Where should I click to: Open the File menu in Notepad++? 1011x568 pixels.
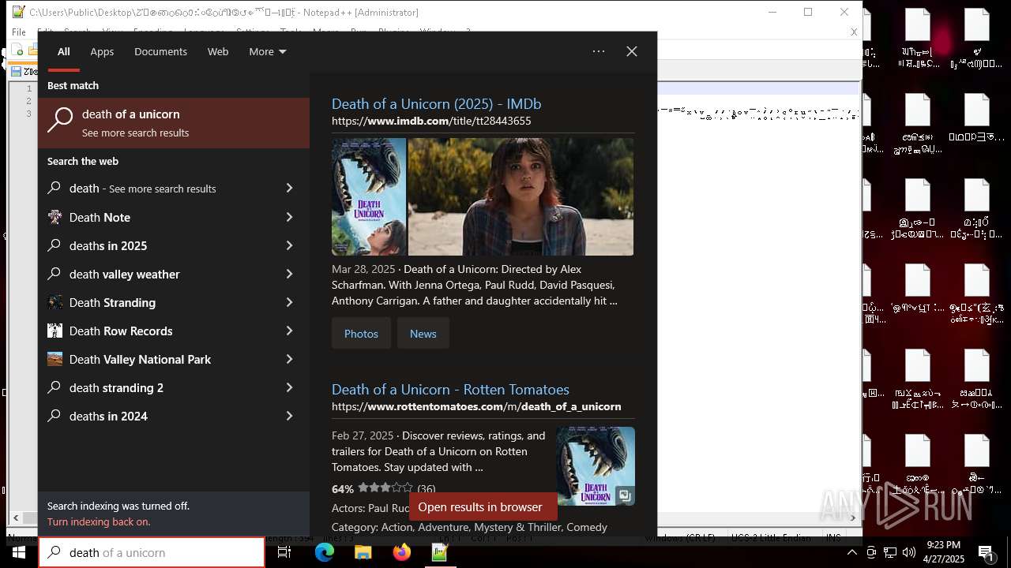coord(19,32)
